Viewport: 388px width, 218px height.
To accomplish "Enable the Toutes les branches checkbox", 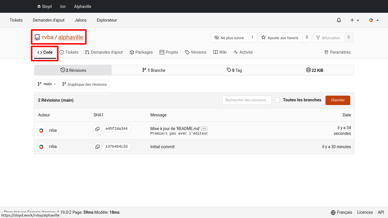I will 278,100.
